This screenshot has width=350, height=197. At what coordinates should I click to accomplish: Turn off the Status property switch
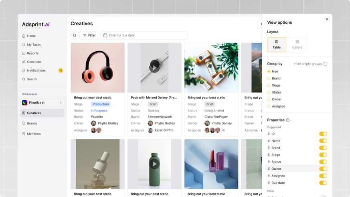[323, 162]
